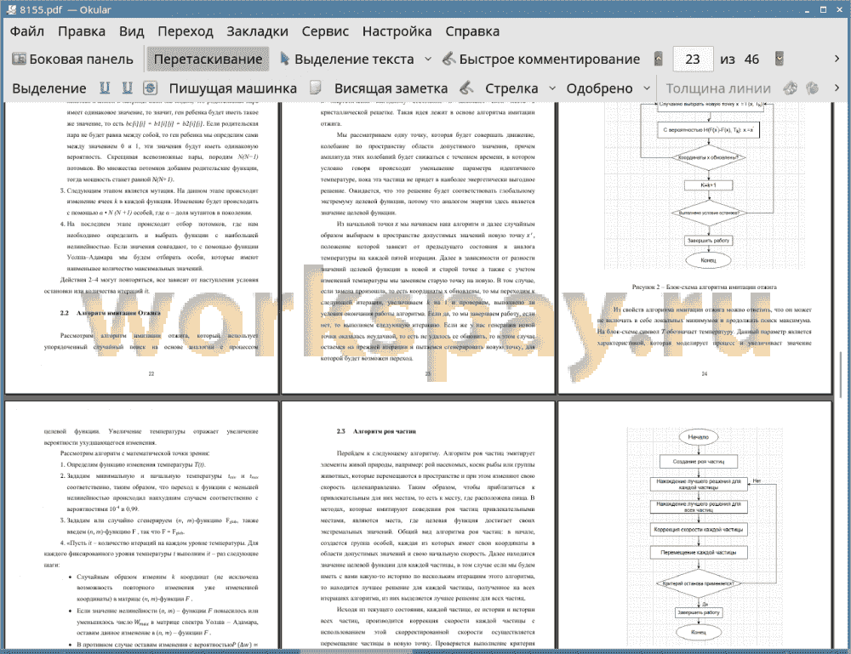Click the page 22 thumbnail view
This screenshot has height=654, width=851.
(142, 247)
